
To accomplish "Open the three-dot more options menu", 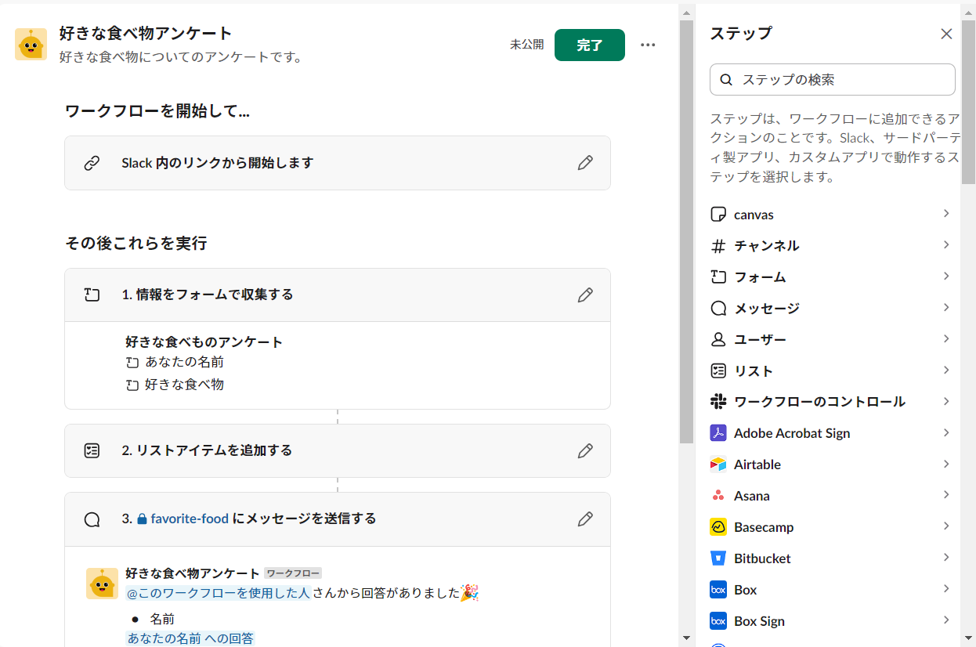I will tap(648, 45).
